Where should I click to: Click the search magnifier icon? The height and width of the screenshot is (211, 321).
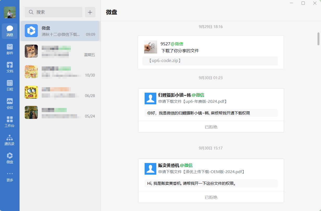click(x=31, y=12)
